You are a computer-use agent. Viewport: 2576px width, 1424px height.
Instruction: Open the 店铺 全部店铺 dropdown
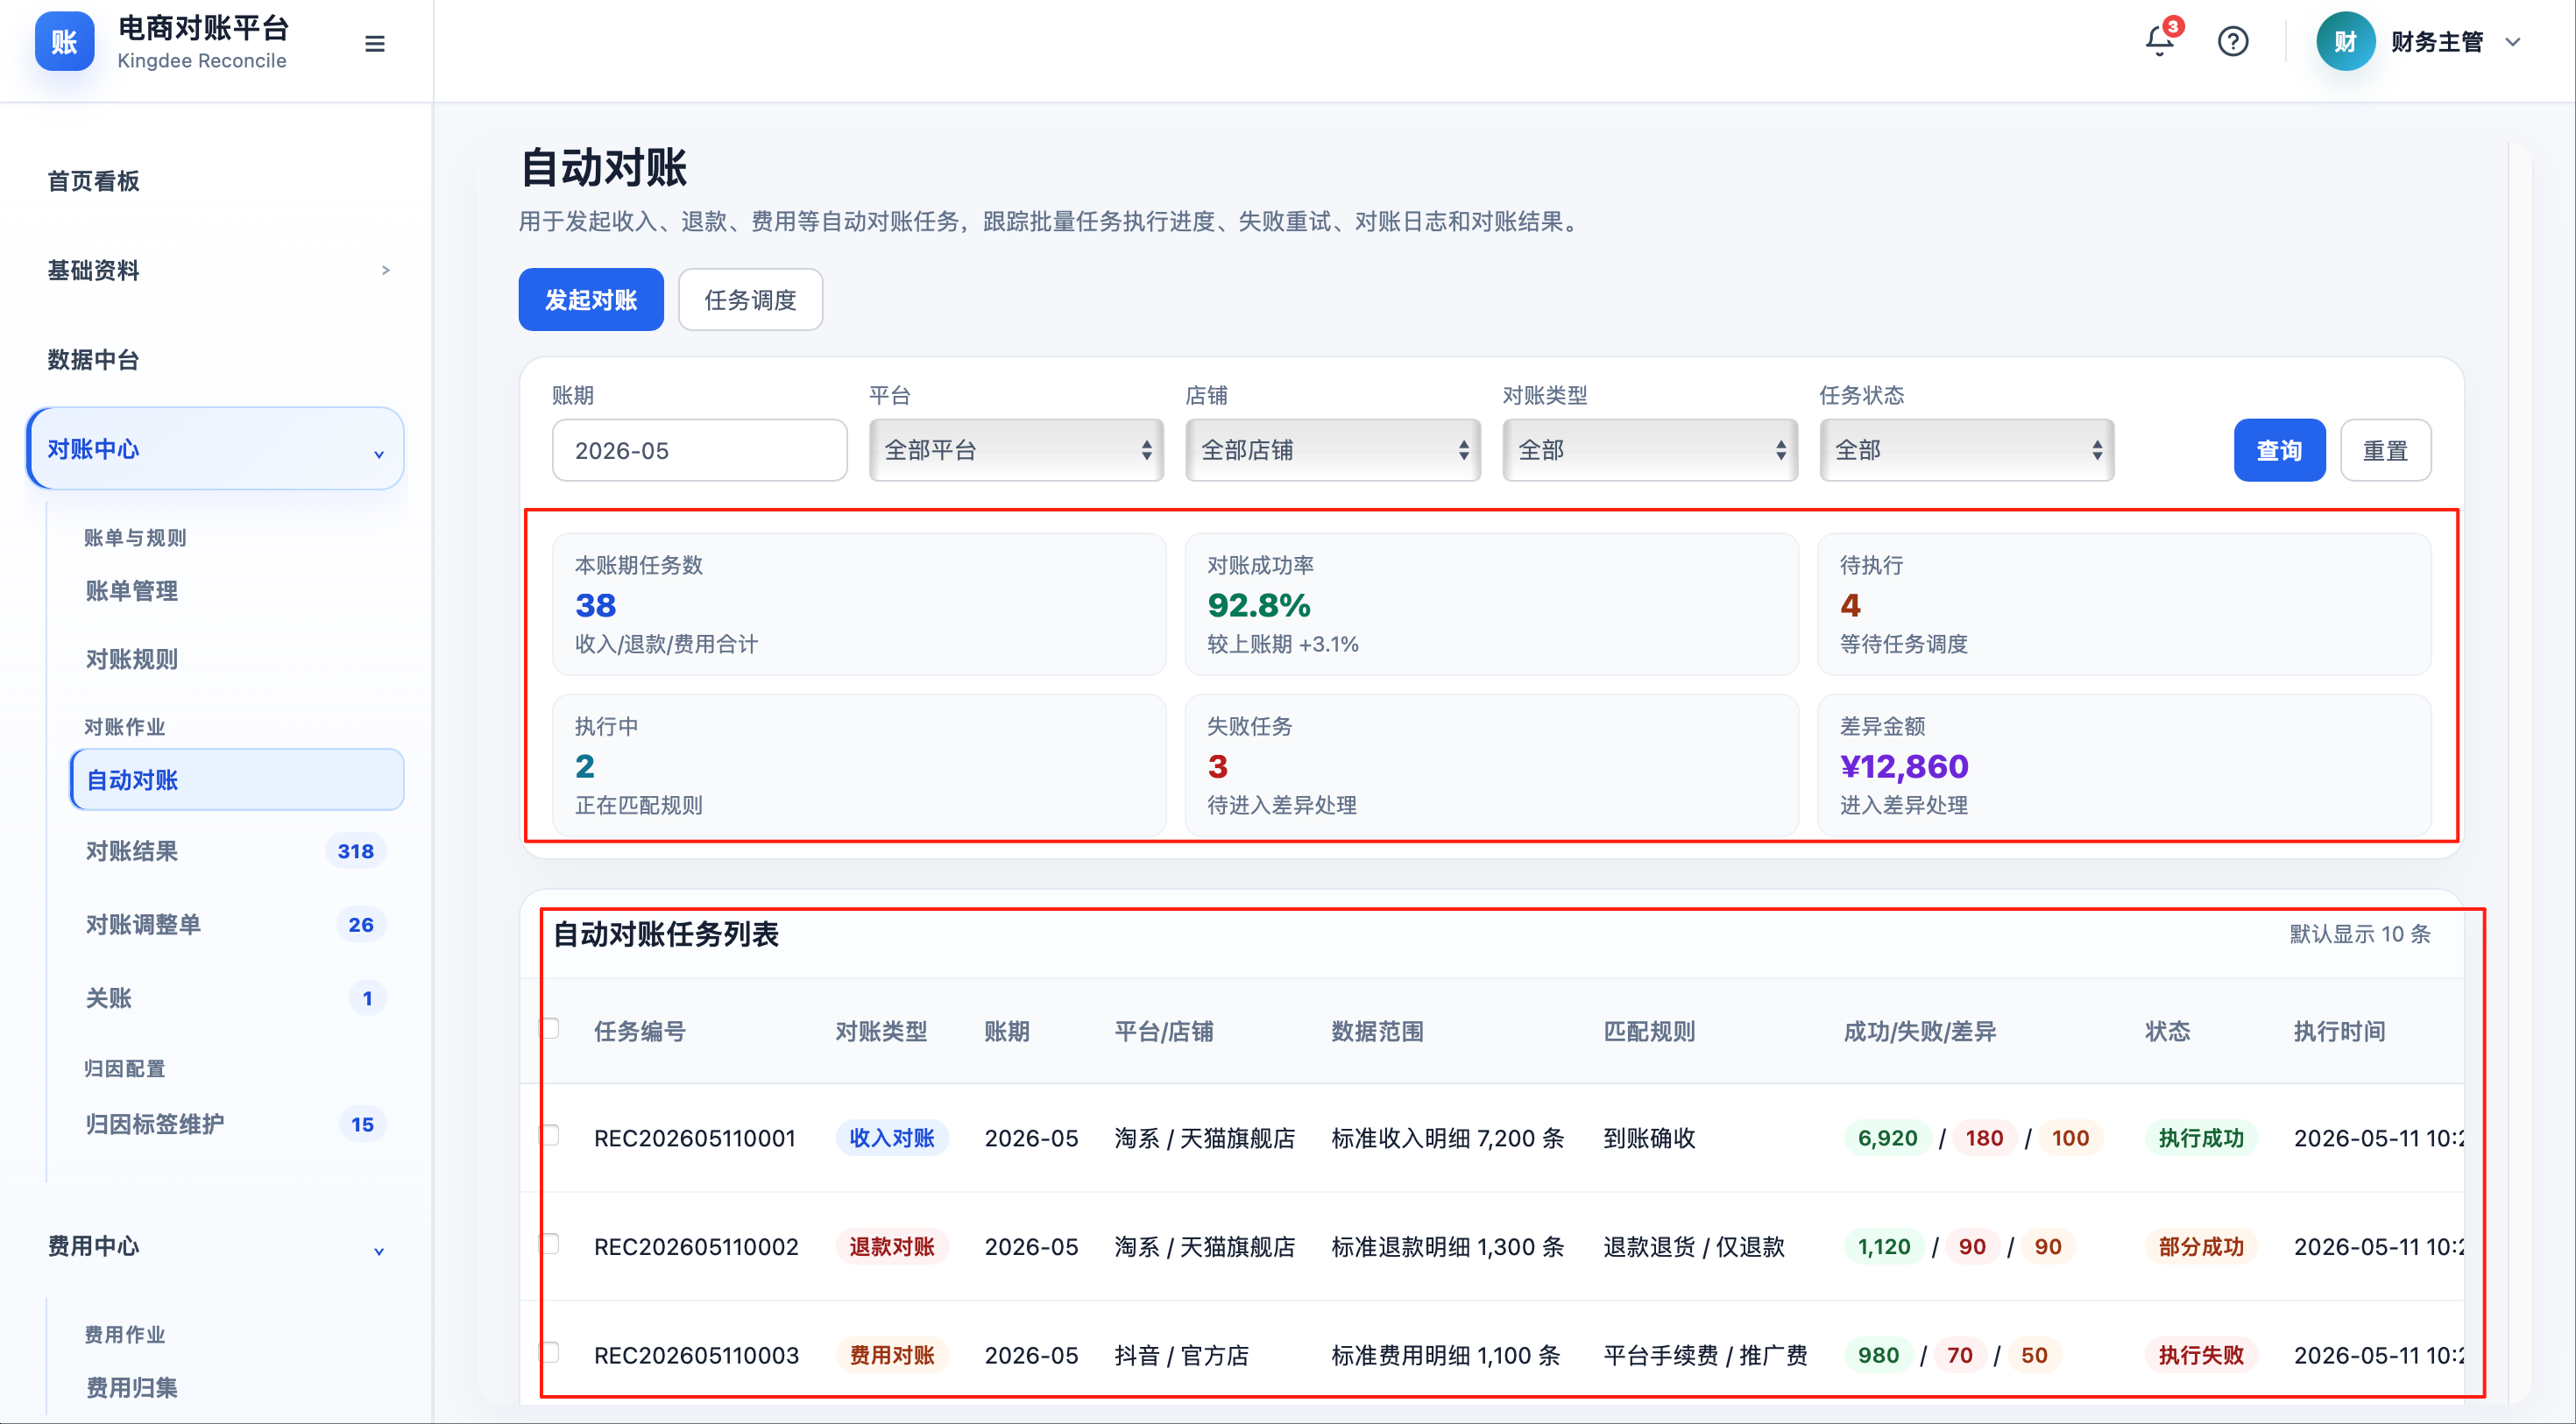pyautogui.click(x=1333, y=449)
